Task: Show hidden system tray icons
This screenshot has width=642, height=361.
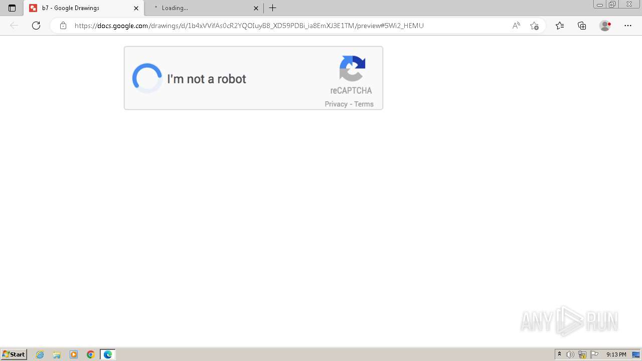Action: (560, 354)
